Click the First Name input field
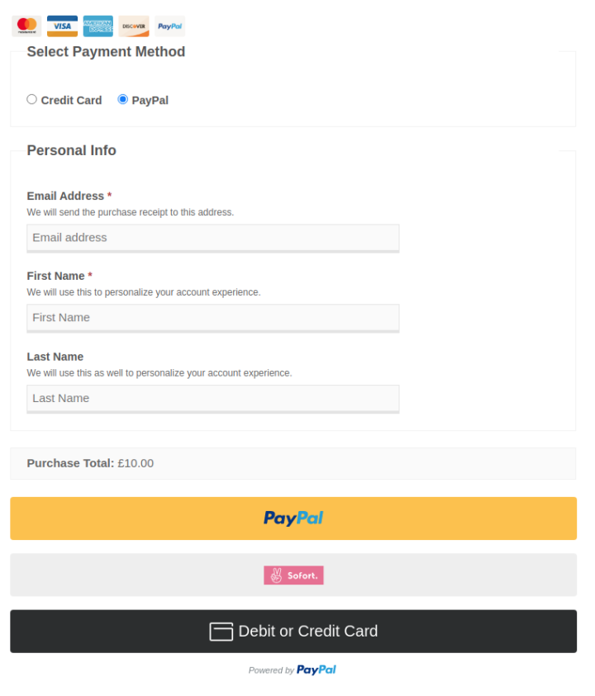Image resolution: width=595 pixels, height=696 pixels. (x=212, y=318)
